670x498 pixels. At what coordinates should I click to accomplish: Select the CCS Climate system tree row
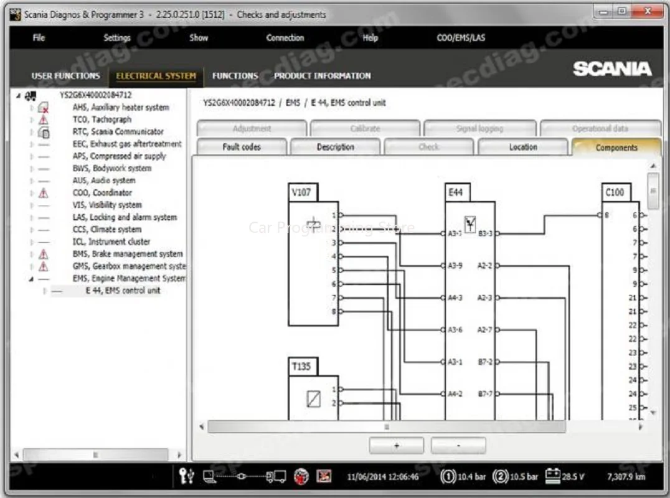pos(107,229)
